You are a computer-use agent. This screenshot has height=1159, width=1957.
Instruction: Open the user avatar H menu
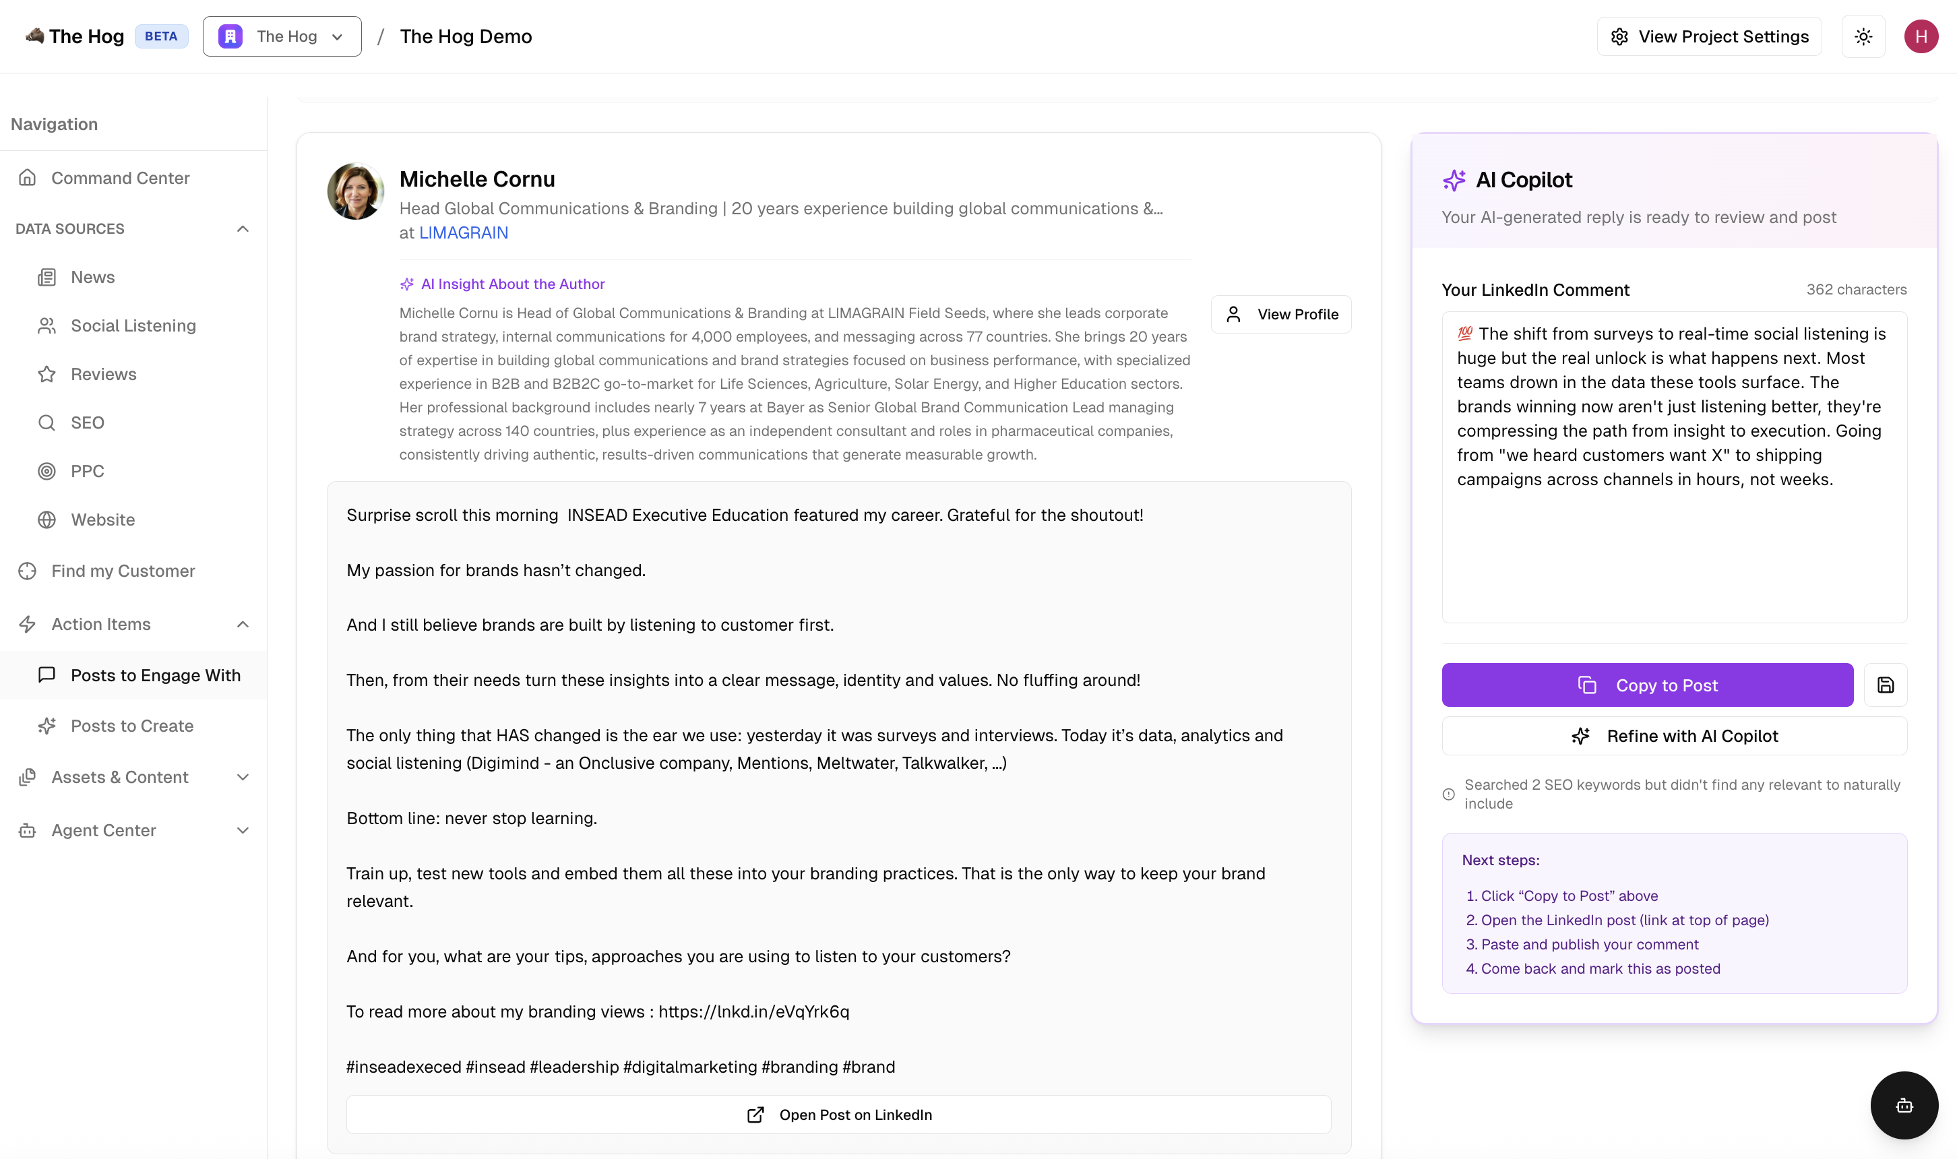coord(1921,36)
